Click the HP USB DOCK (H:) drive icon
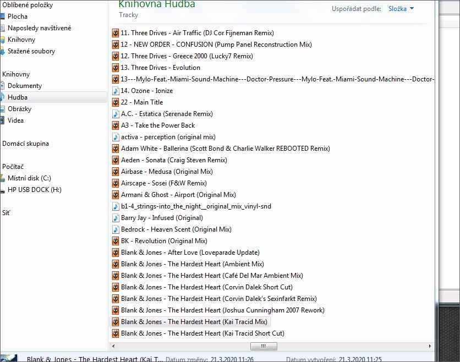 [3, 190]
